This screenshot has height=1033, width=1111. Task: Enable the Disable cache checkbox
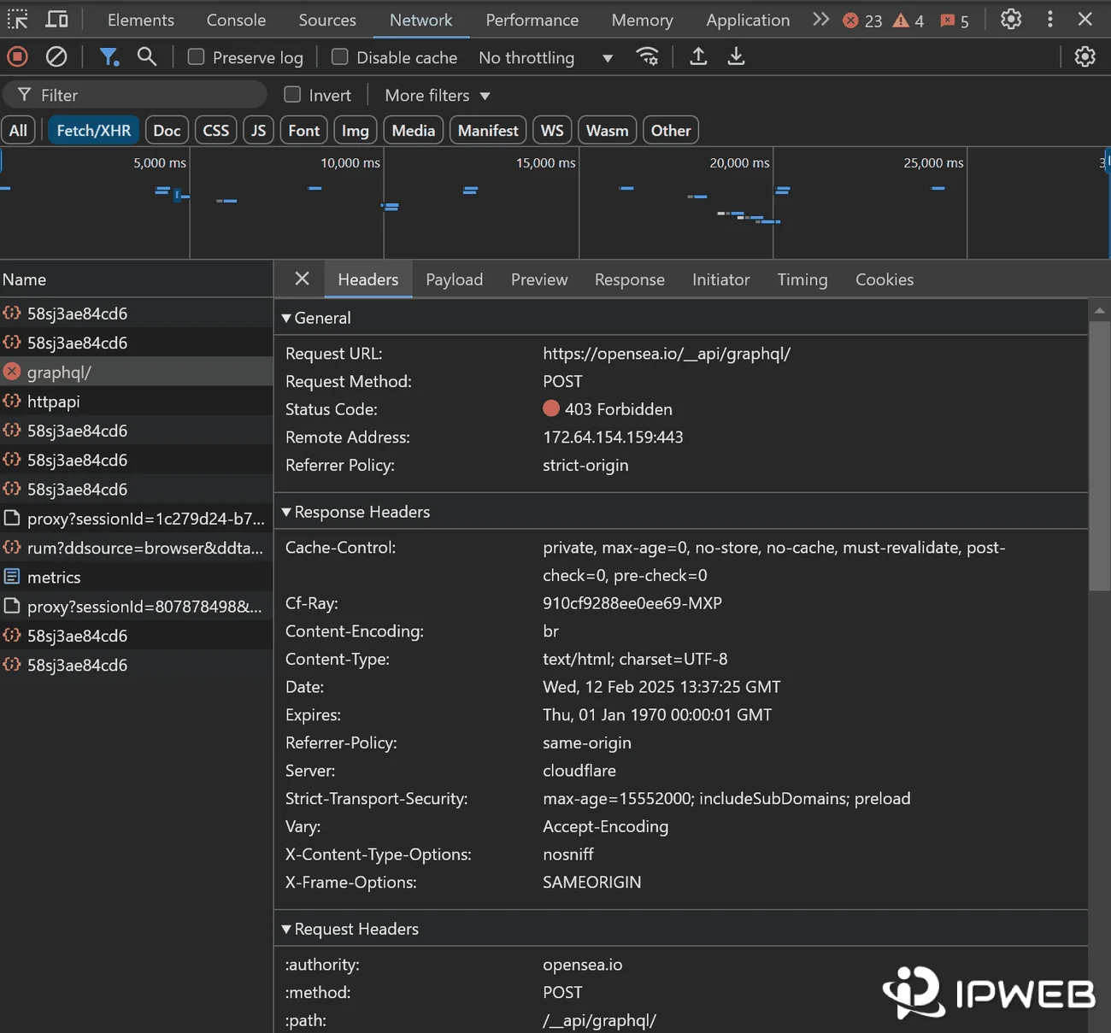coord(340,56)
